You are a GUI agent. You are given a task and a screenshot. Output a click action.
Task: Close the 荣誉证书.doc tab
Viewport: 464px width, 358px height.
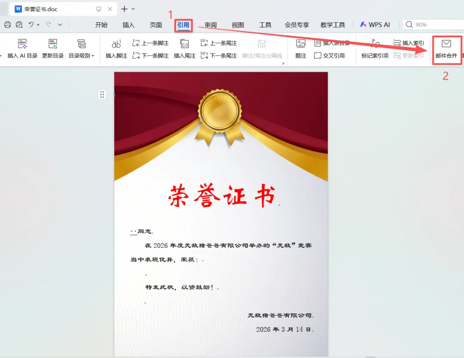(x=110, y=9)
